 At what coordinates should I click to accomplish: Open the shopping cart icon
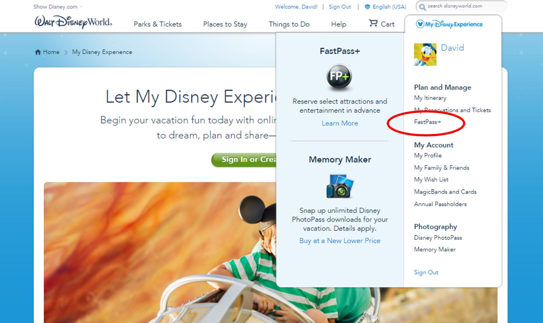(x=373, y=23)
